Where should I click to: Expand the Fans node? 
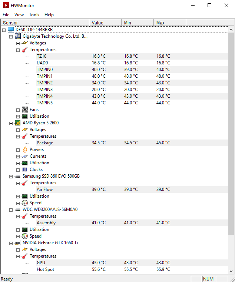18,110
